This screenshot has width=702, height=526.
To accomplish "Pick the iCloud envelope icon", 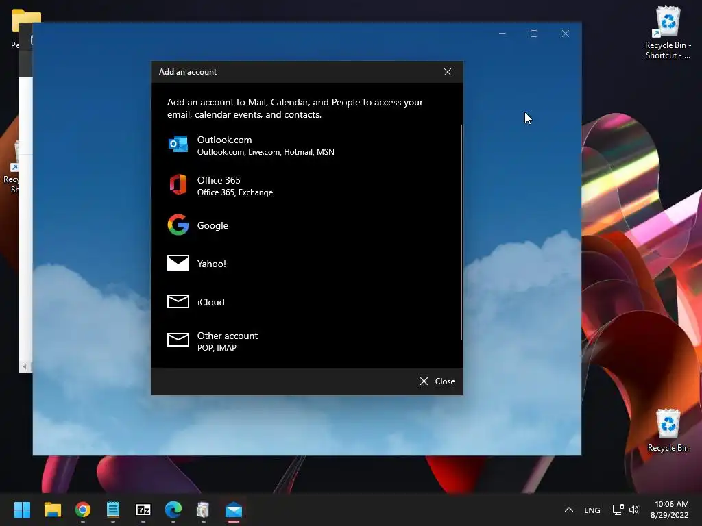I will 178,301.
